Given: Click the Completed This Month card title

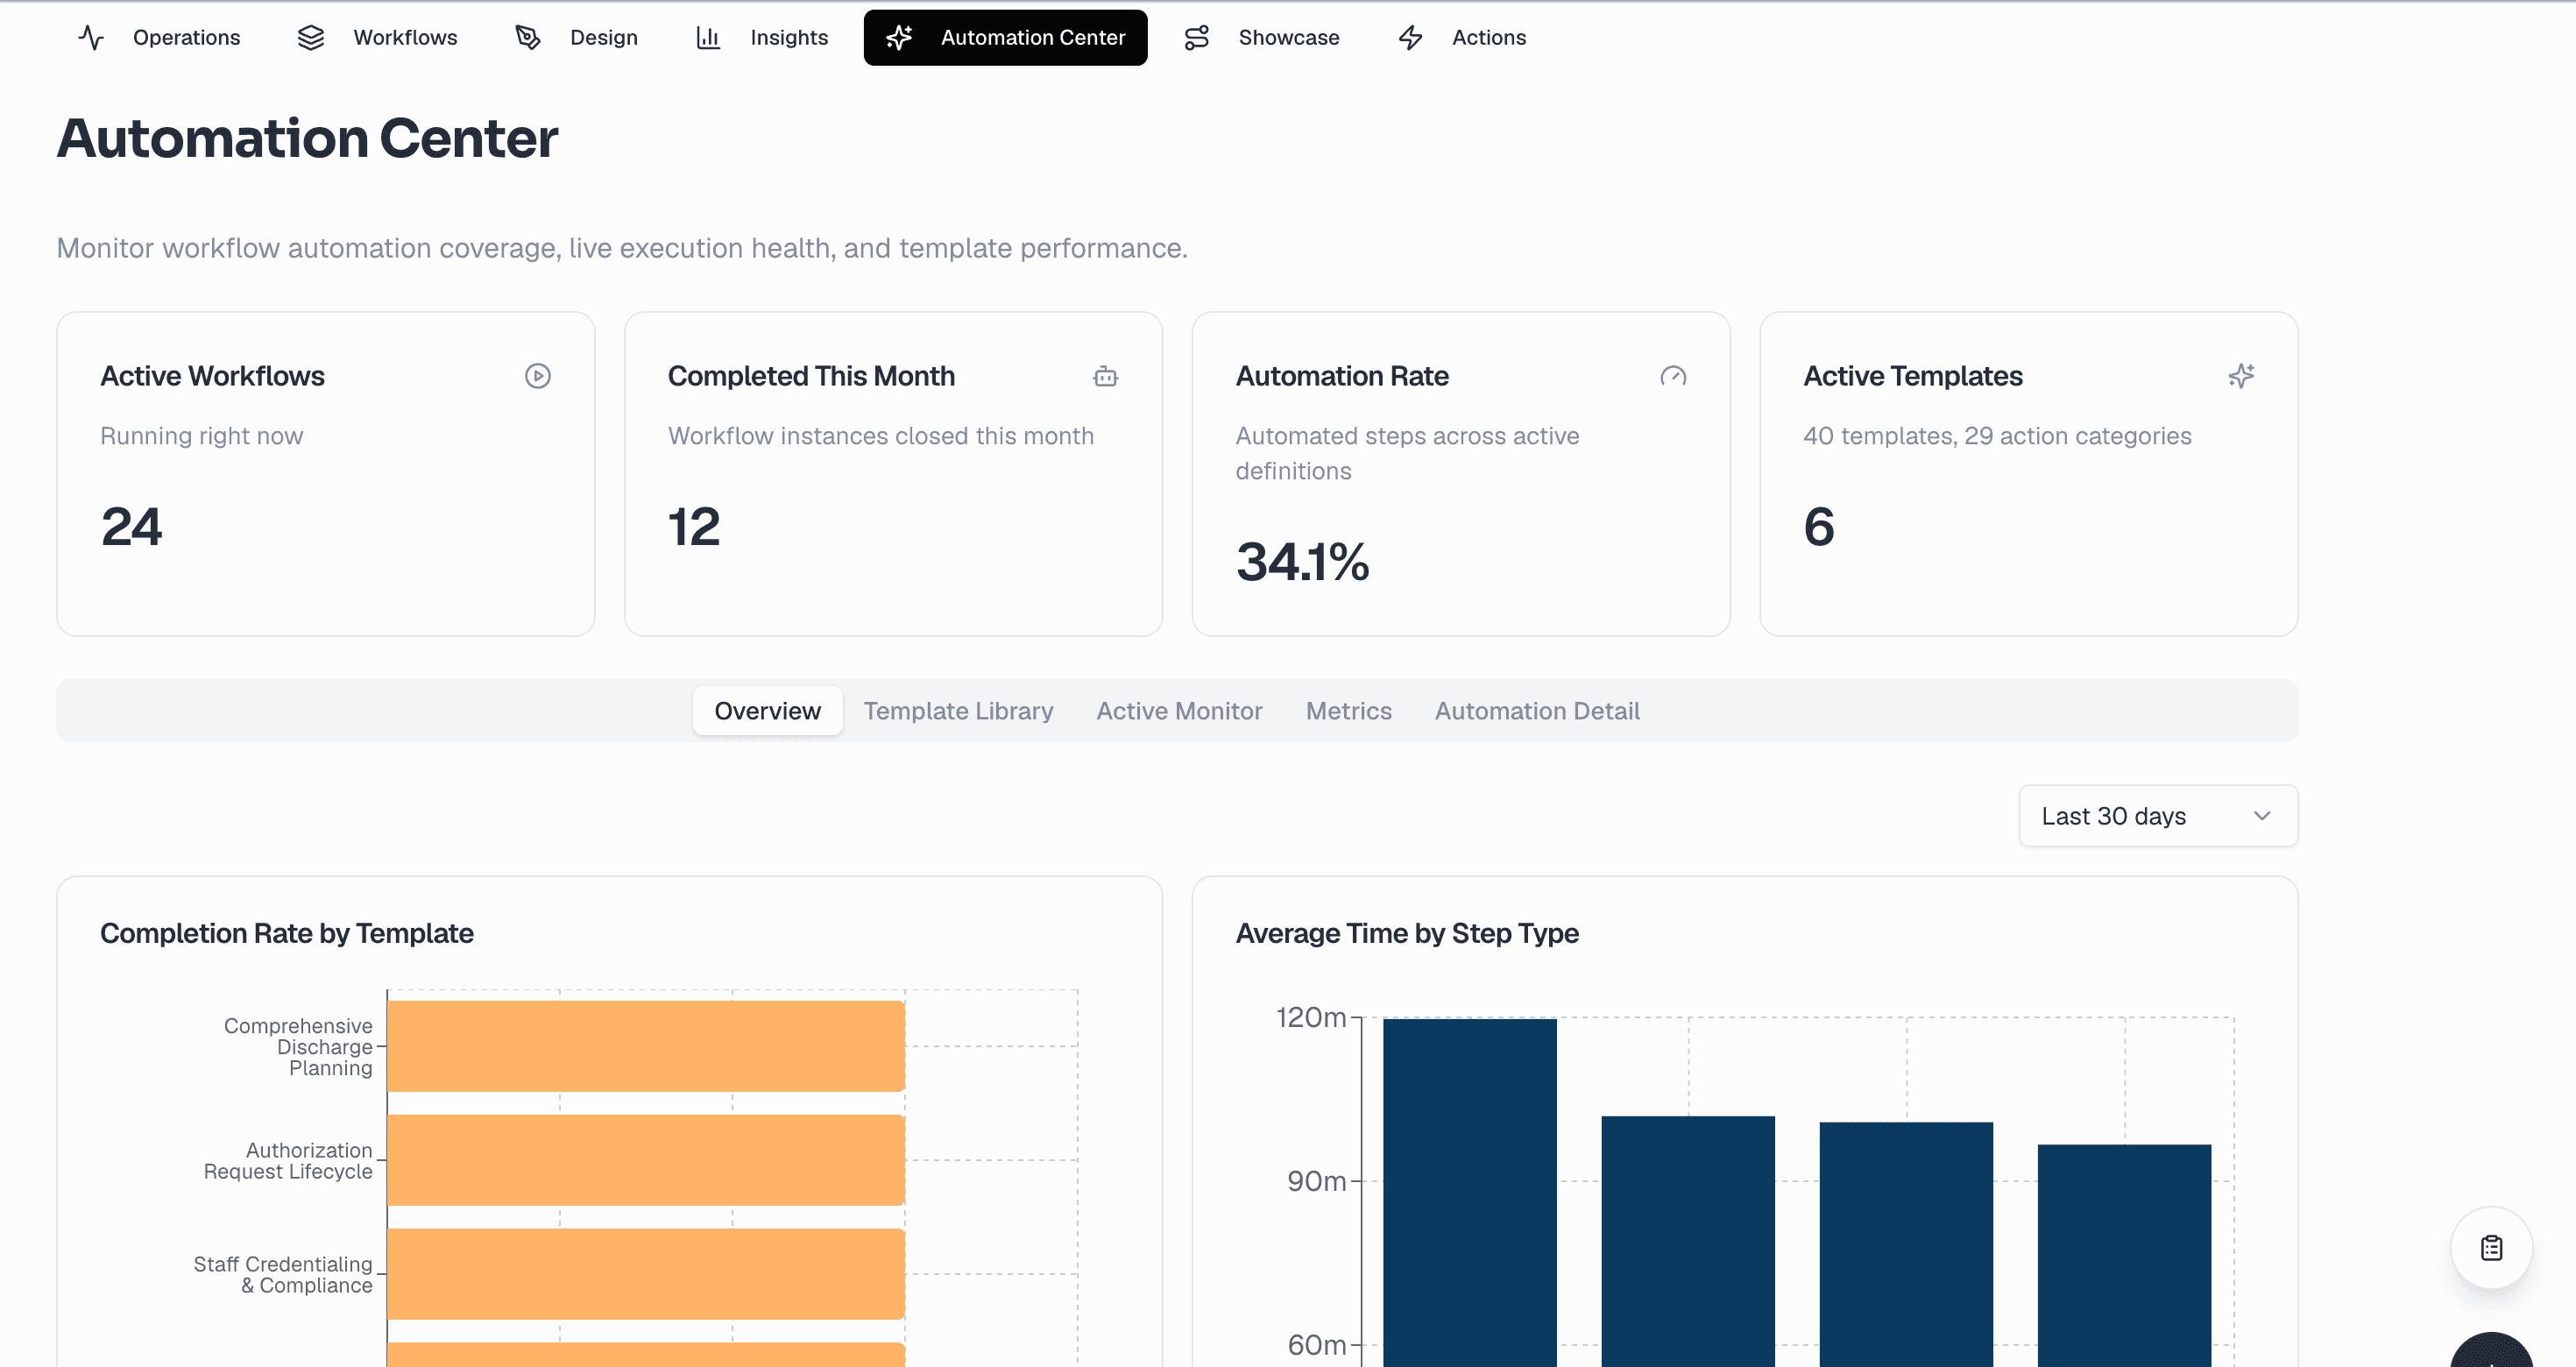Looking at the screenshot, I should 811,376.
